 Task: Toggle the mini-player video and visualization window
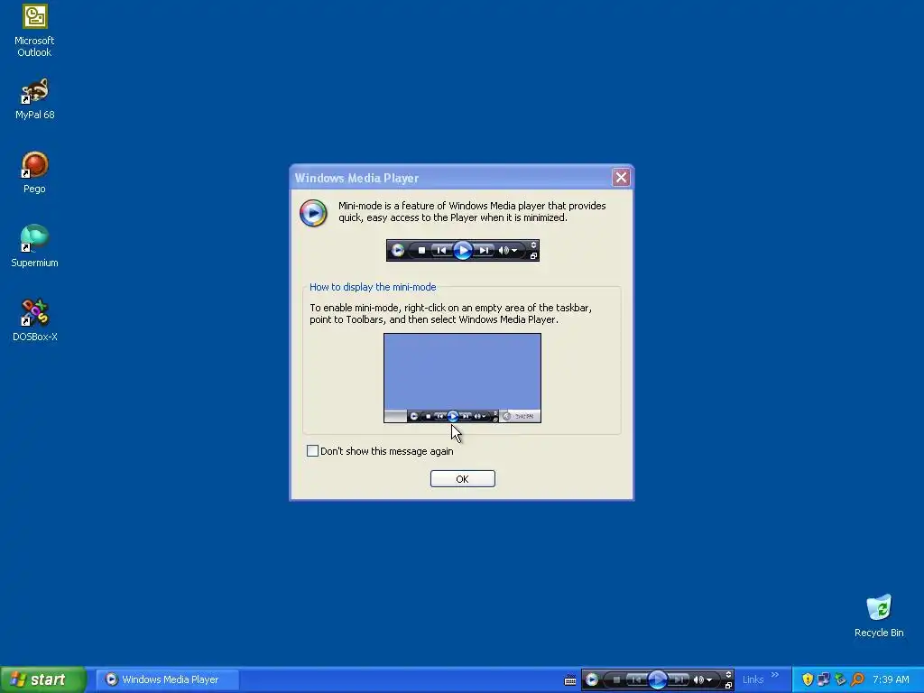coord(728,675)
